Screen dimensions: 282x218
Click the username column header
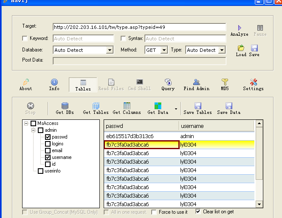click(216, 126)
